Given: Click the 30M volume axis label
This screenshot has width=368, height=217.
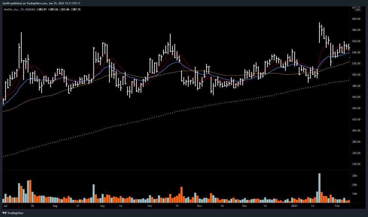Looking at the screenshot, I should coord(354,176).
